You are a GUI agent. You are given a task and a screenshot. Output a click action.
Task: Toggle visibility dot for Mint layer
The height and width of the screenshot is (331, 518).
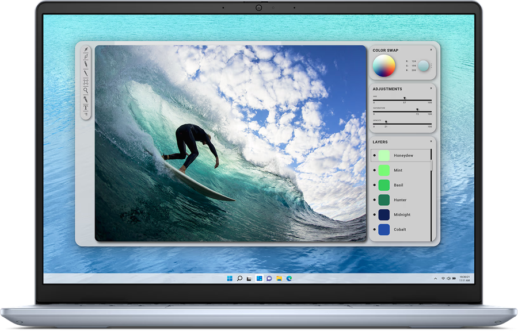pos(375,170)
